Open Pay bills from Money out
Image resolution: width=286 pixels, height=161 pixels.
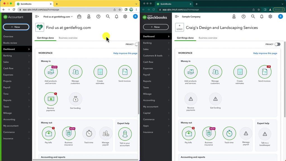(49, 133)
